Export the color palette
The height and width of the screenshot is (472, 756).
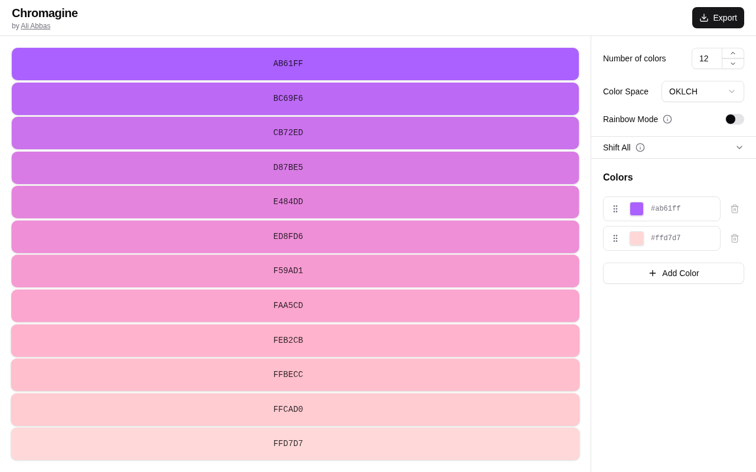click(x=718, y=18)
